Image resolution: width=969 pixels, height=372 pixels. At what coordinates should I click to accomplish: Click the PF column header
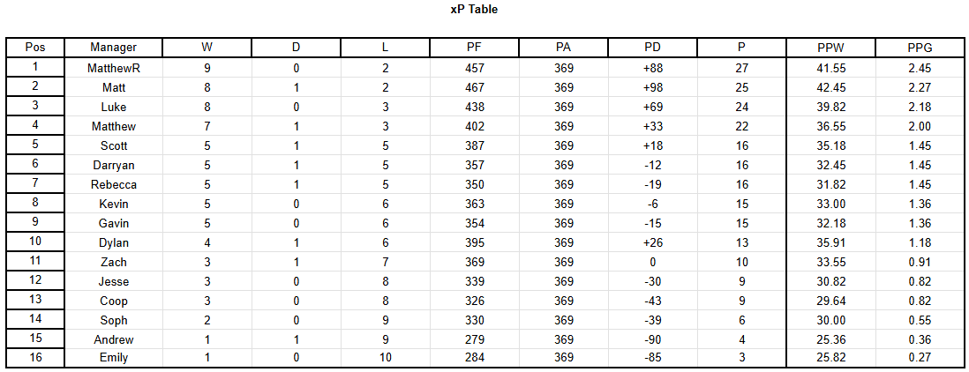coord(474,48)
